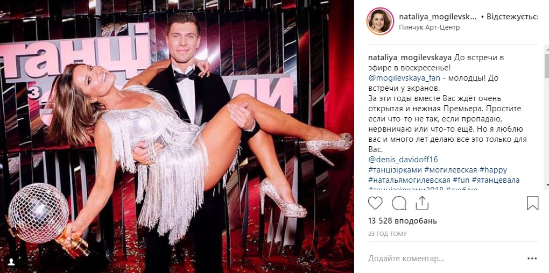Open nataliya_mogilevskaya profile avatar
This screenshot has height=273, width=549.
380,21
